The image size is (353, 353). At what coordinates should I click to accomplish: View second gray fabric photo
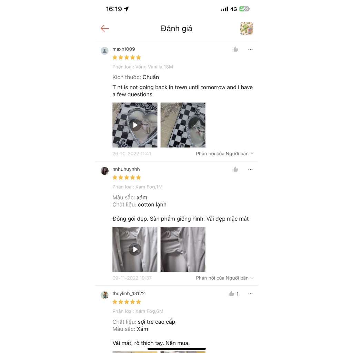[183, 249]
